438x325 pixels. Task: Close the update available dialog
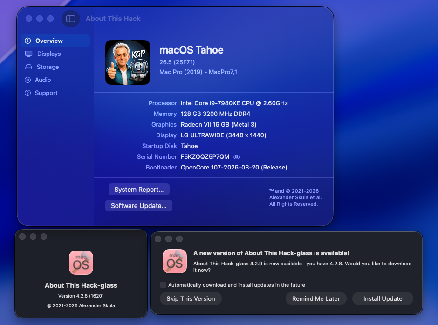[158, 239]
